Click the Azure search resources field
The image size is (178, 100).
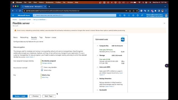[75, 15]
